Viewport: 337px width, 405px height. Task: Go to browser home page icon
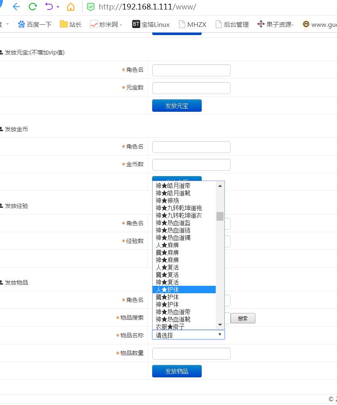71,7
